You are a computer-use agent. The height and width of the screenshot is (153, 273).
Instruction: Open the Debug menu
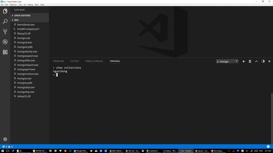(x=30, y=5)
